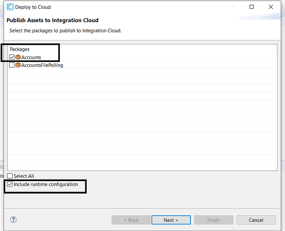This screenshot has height=231, width=285.
Task: Open help via question mark icon
Action: click(x=13, y=219)
